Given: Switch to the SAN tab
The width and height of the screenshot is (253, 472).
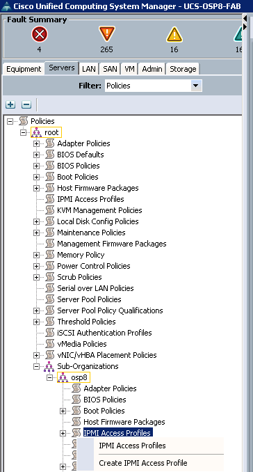Looking at the screenshot, I should point(110,69).
